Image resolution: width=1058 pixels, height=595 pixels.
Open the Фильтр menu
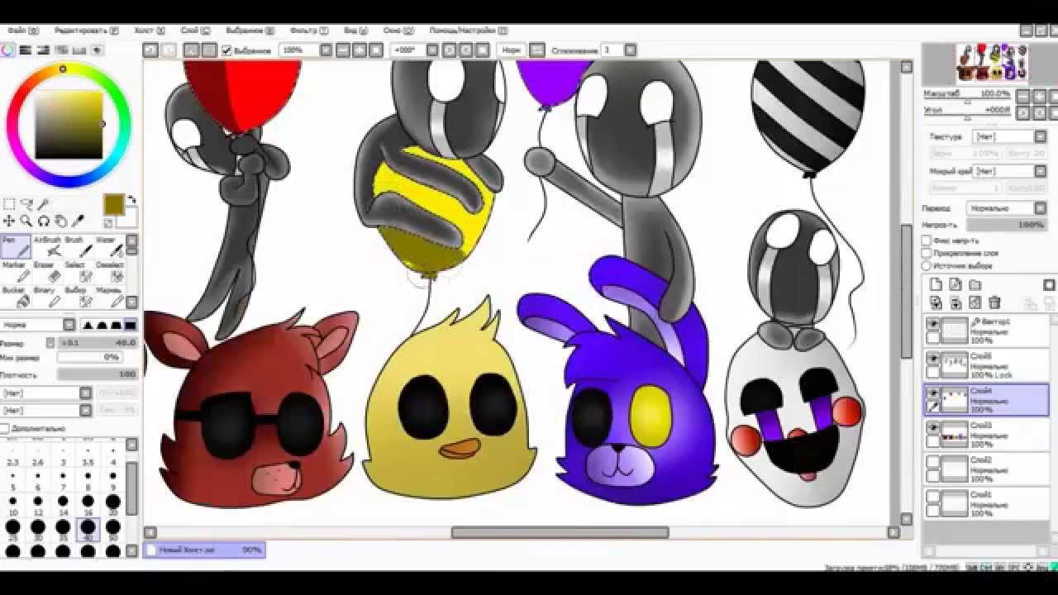click(x=308, y=31)
